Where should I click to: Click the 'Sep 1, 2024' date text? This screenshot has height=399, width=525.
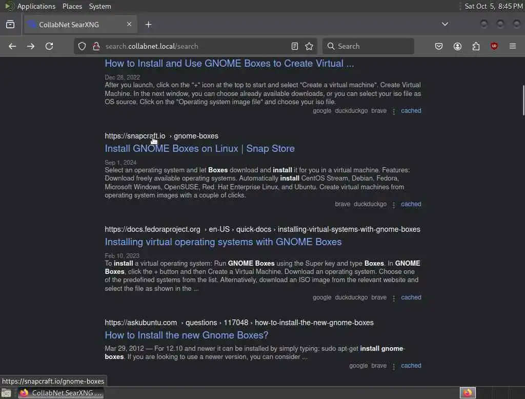pos(120,163)
